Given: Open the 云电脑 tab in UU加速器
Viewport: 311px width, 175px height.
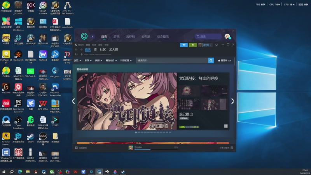Looking at the screenshot, I should 146,37.
